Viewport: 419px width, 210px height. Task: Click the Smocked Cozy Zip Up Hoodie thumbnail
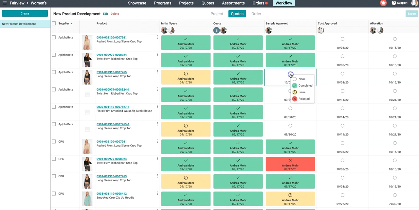(87, 199)
